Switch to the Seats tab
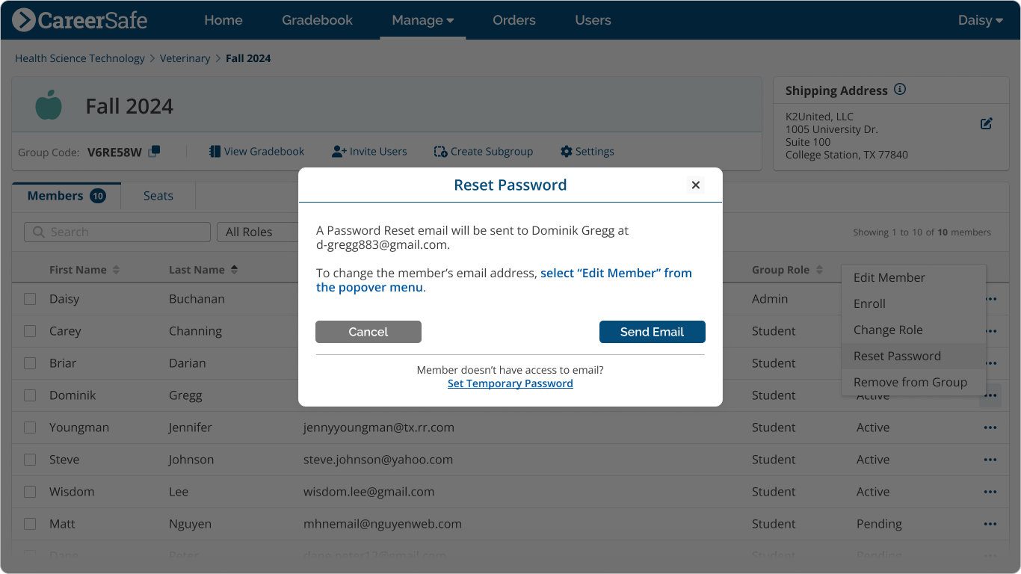Viewport: 1021px width, 574px height. 158,195
